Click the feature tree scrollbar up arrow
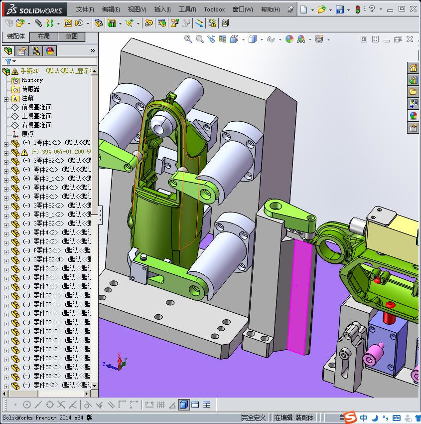 pos(94,72)
